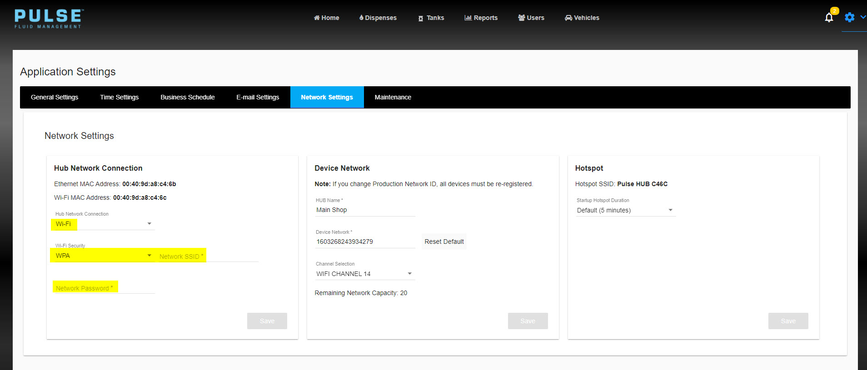Expand the Channel Selection dropdown

coord(364,274)
